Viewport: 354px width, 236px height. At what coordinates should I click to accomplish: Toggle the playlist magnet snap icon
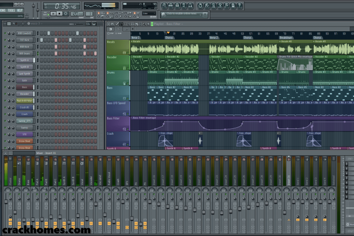pos(112,24)
